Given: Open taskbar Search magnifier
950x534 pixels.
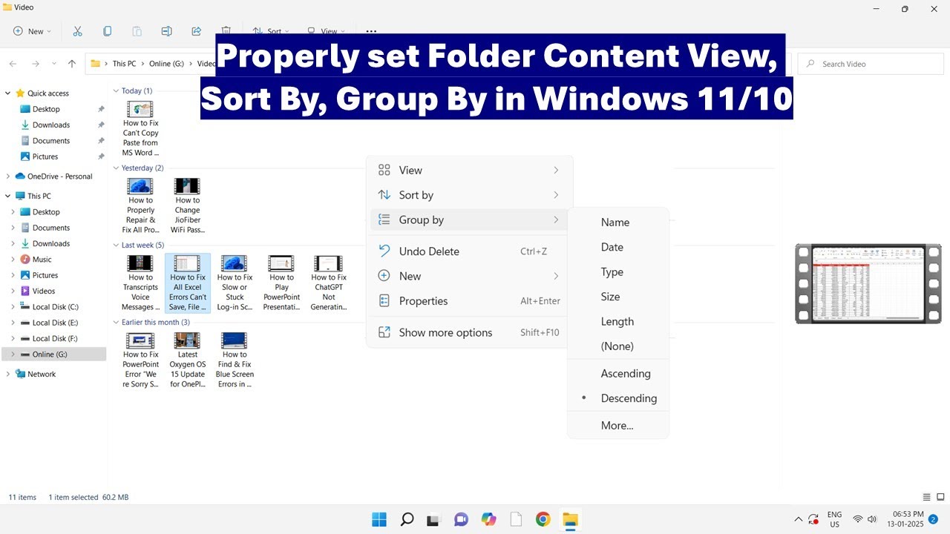Looking at the screenshot, I should pyautogui.click(x=407, y=519).
